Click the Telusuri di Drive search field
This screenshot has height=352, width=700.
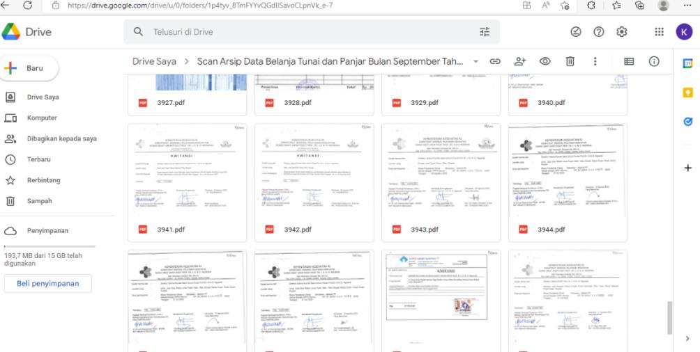click(312, 31)
